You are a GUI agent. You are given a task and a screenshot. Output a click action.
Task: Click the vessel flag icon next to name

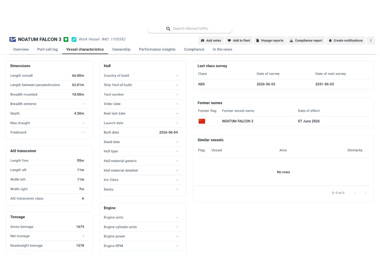pos(13,39)
